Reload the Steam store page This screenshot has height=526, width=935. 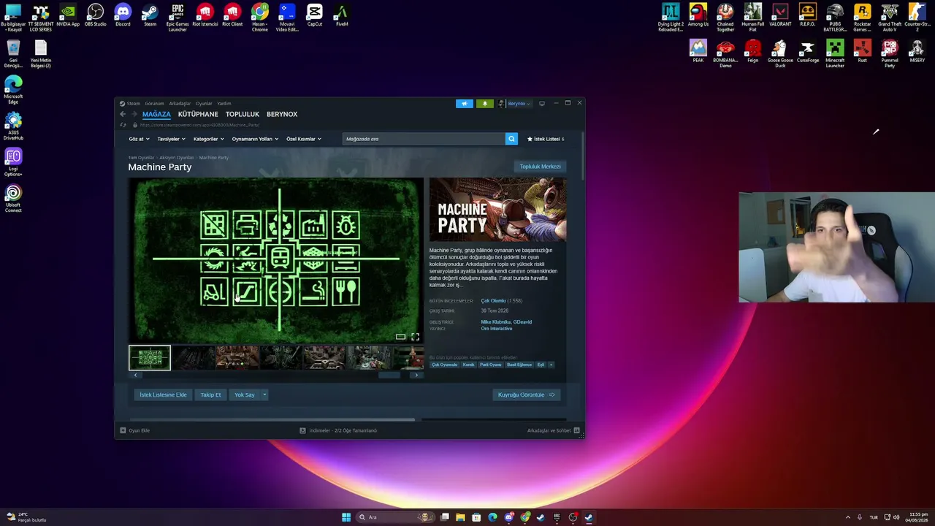coord(123,125)
